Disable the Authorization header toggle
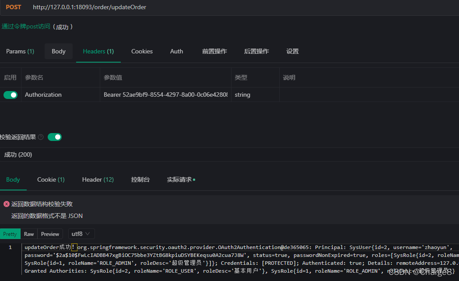This screenshot has height=281, width=459. point(11,95)
